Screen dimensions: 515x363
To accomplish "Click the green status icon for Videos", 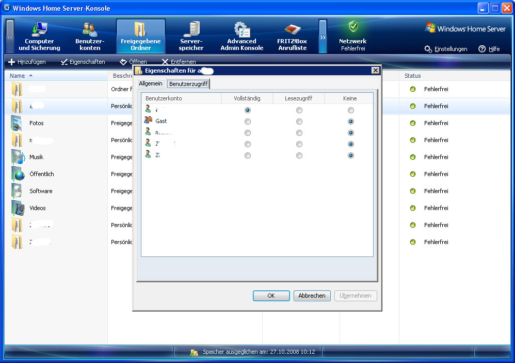I will pyautogui.click(x=413, y=209).
